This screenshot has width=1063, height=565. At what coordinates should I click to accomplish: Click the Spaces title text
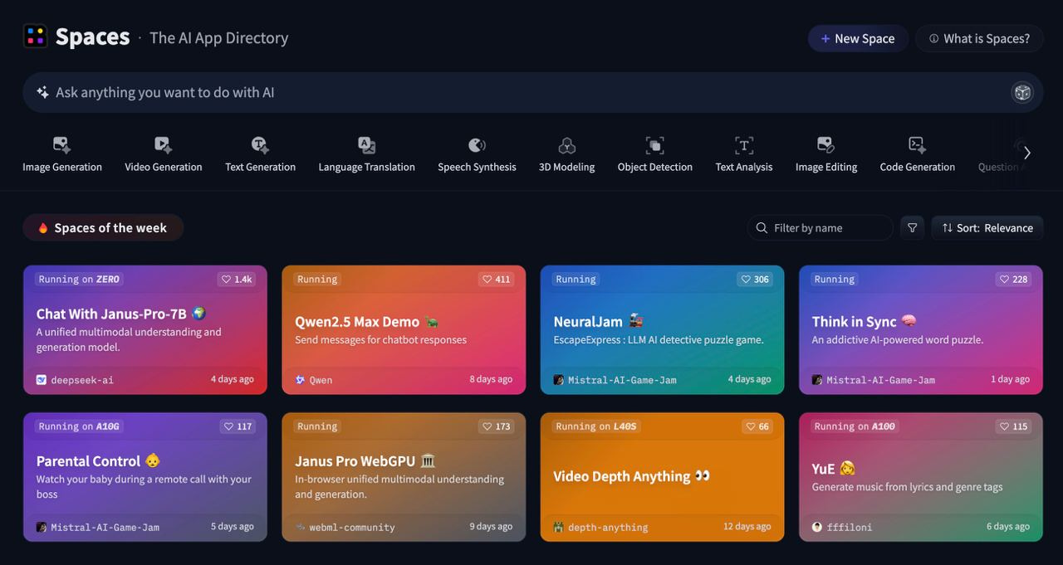92,37
